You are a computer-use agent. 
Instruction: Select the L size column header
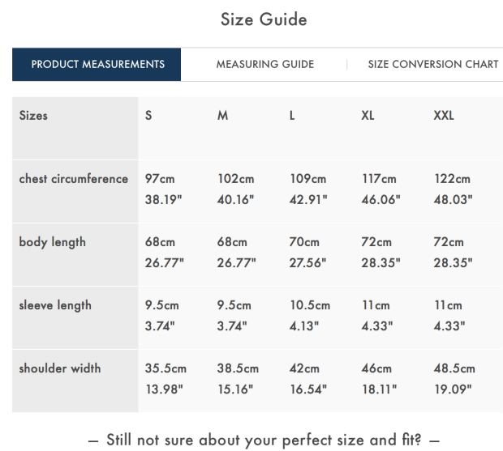click(292, 116)
